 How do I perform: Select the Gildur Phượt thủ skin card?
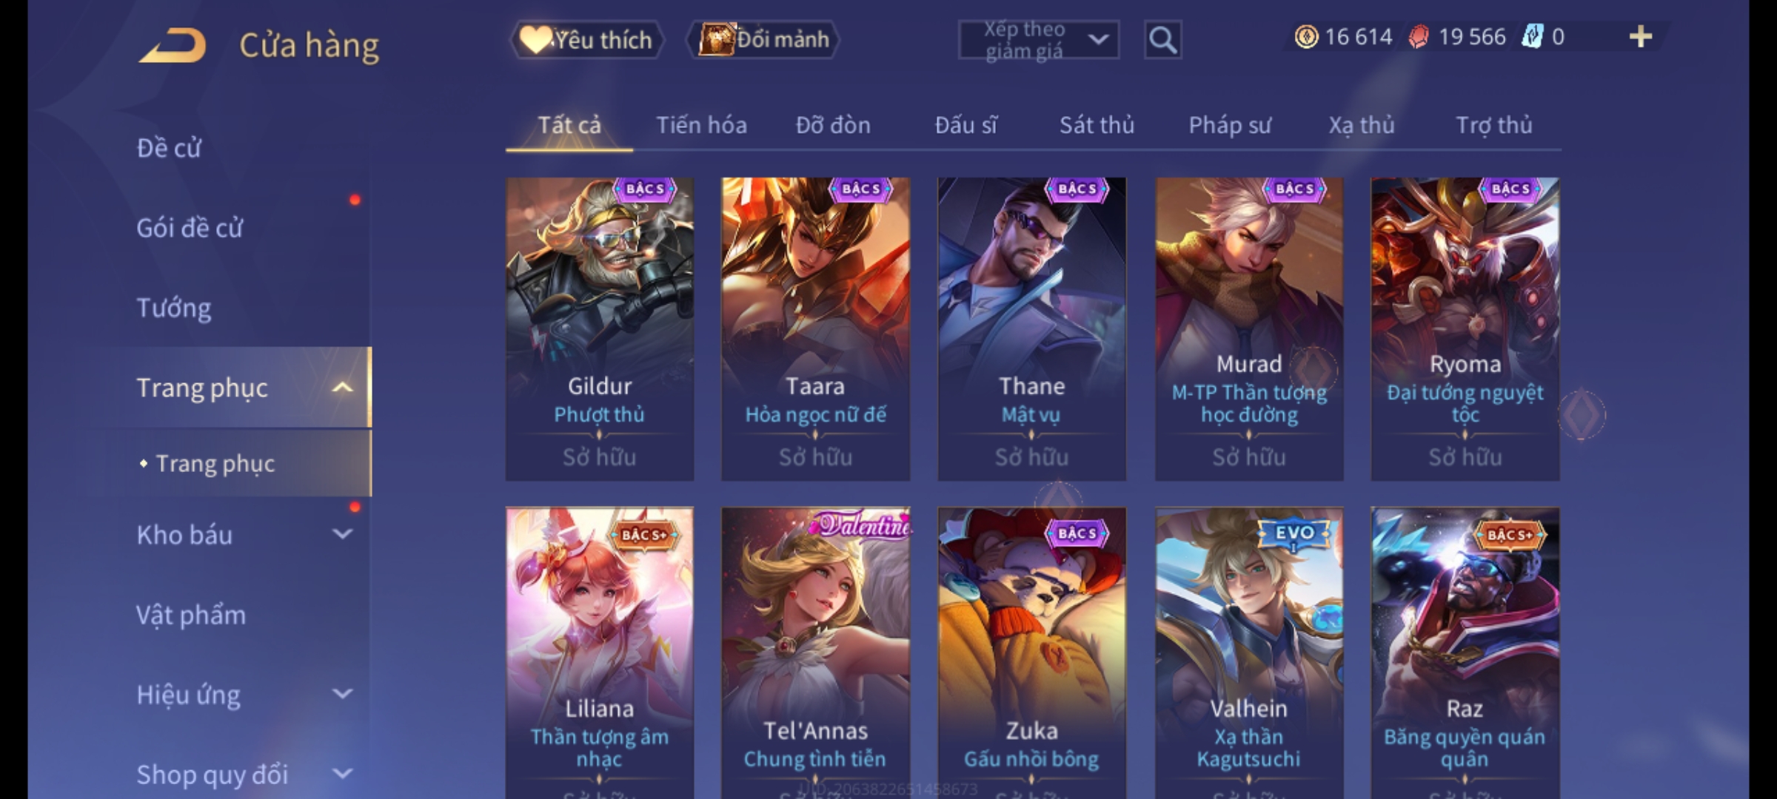(600, 329)
